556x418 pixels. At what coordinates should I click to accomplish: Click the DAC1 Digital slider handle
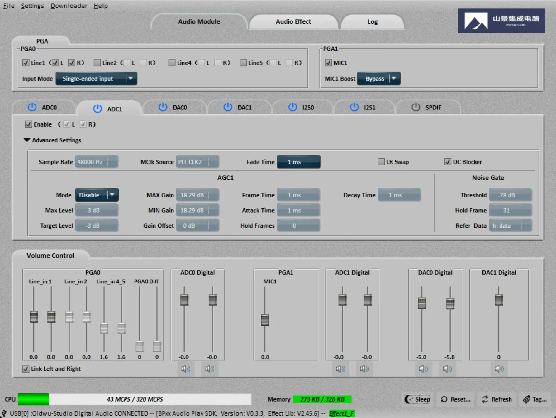[499, 300]
